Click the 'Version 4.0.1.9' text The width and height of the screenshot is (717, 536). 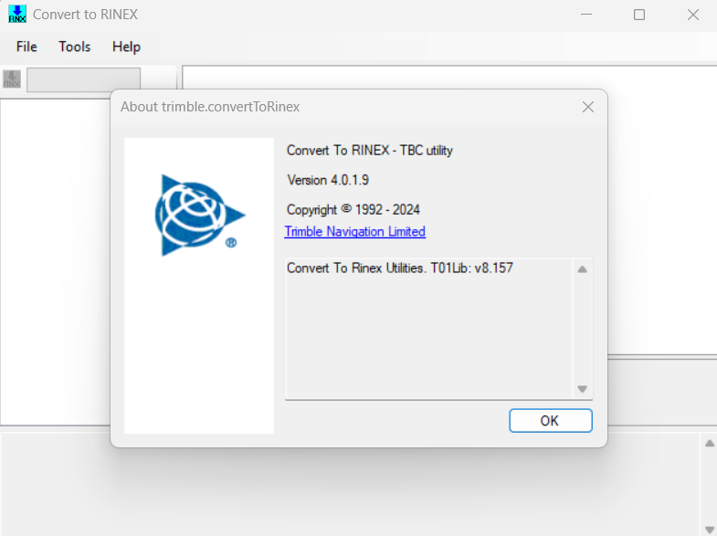pyautogui.click(x=328, y=180)
